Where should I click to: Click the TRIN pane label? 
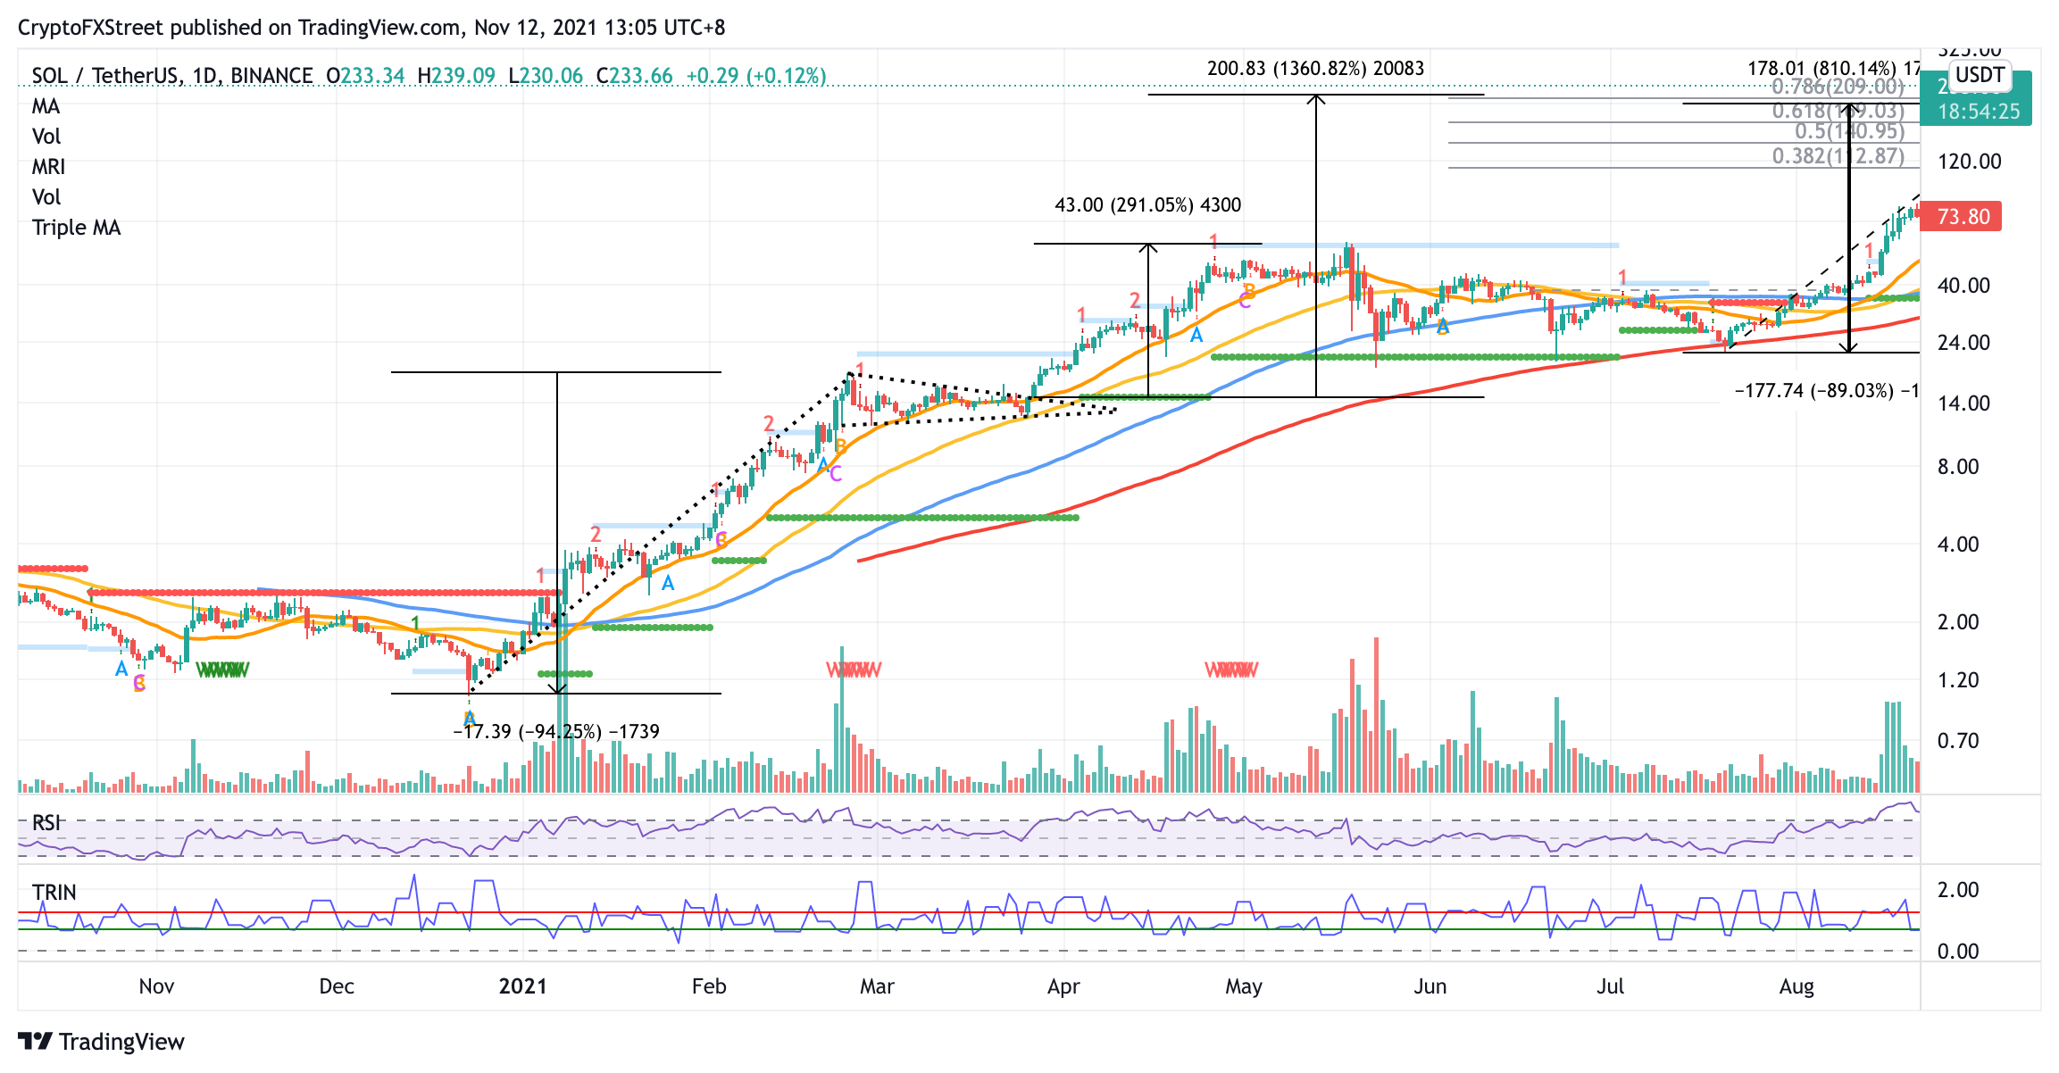(x=54, y=892)
